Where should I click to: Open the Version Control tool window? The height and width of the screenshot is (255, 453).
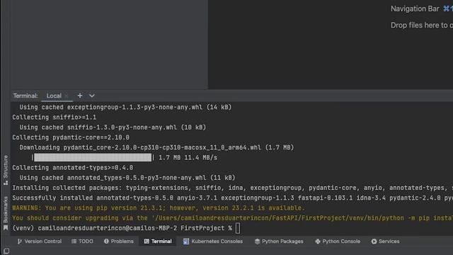40,241
